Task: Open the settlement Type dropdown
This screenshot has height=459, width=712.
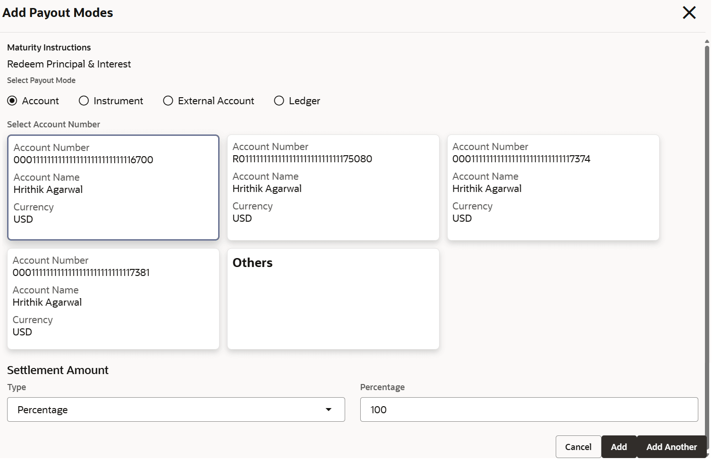Action: (x=176, y=409)
